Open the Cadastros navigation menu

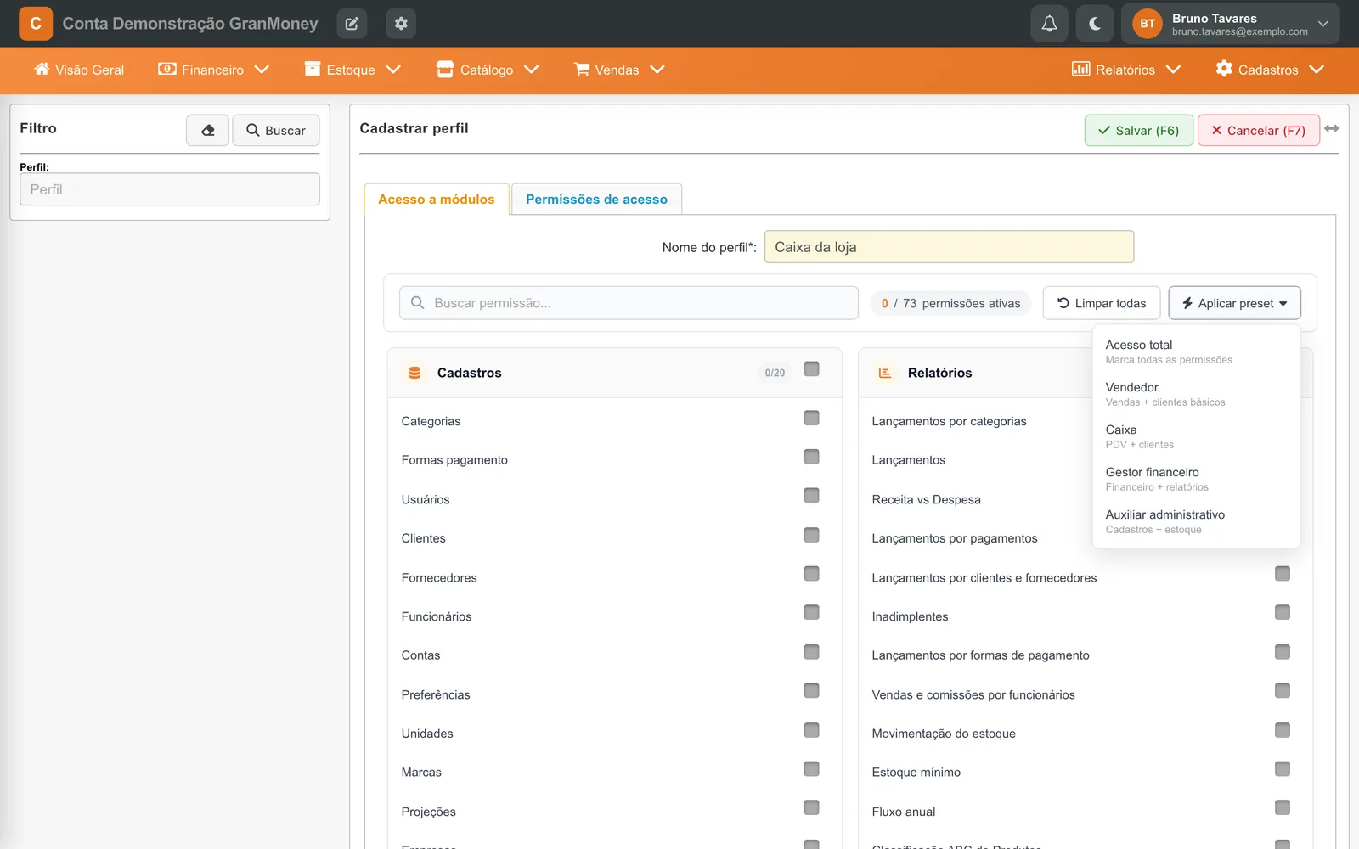[1270, 70]
